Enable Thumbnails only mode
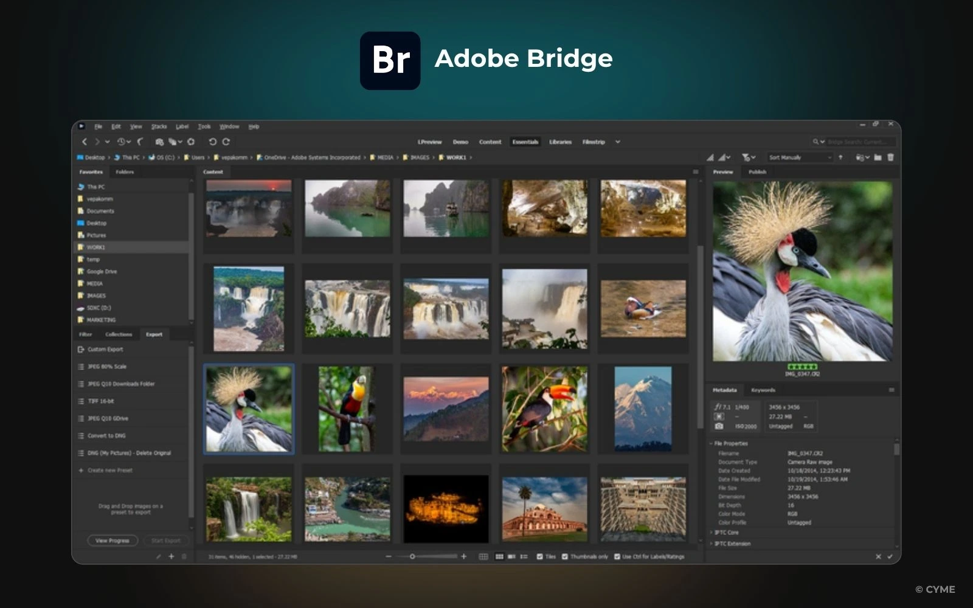Viewport: 973px width, 608px height. tap(564, 556)
